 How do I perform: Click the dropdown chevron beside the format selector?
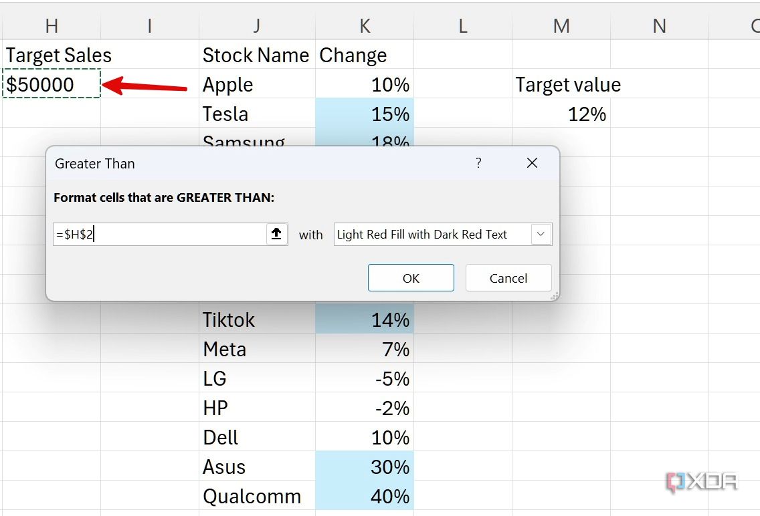pos(541,234)
